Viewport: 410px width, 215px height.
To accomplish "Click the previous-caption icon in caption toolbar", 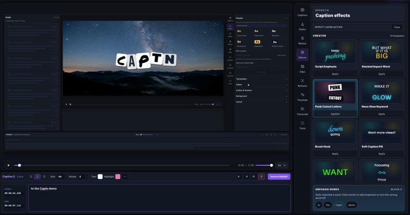I will [246, 176].
